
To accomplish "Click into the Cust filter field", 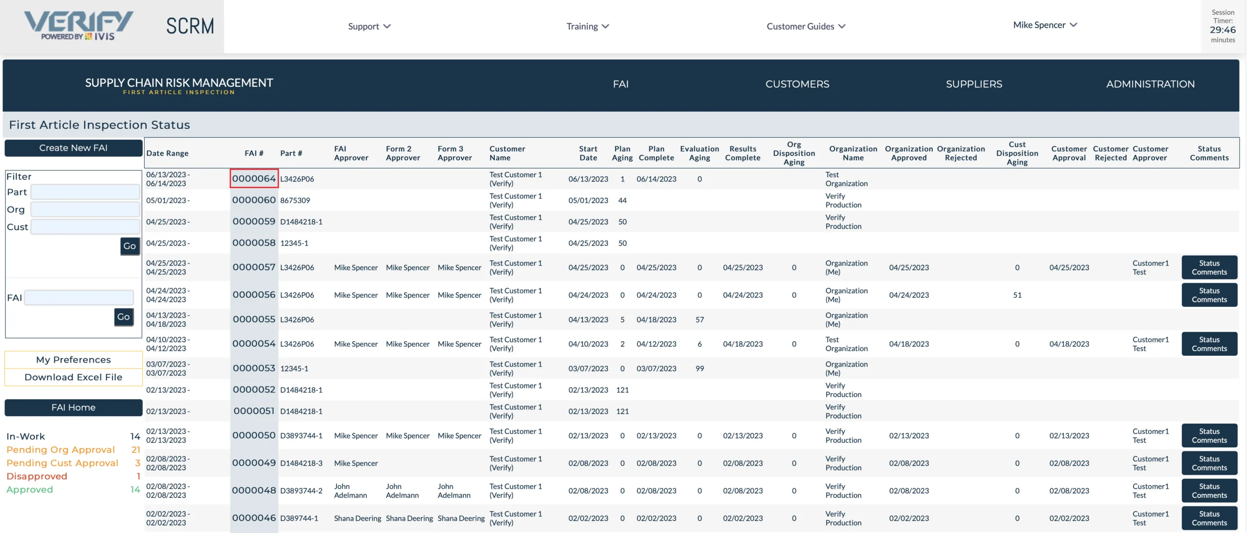I will (x=85, y=227).
